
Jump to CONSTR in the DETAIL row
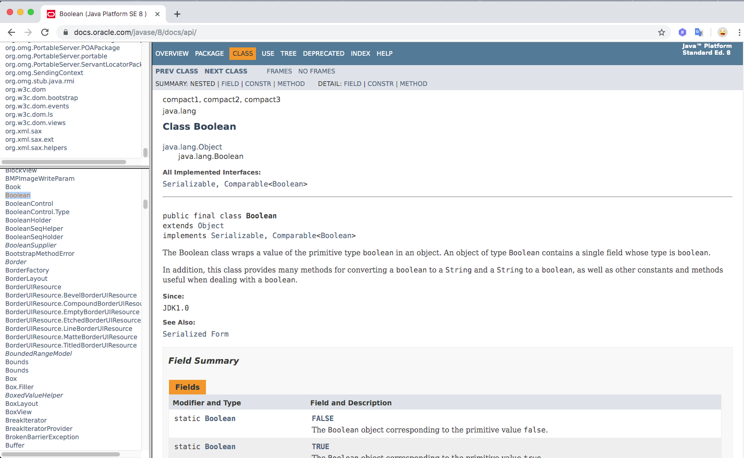click(x=381, y=84)
